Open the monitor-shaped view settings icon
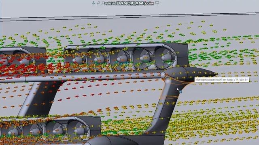 157,3
